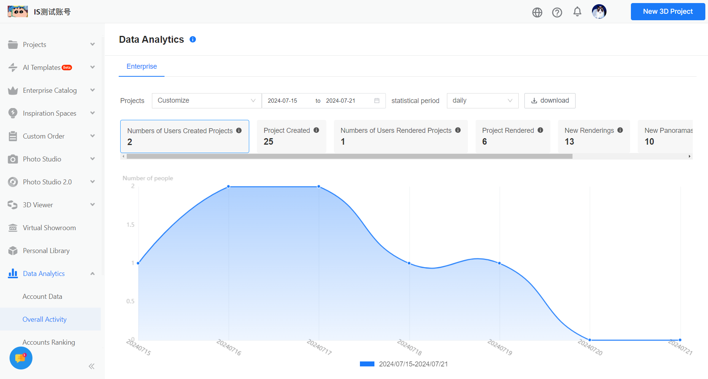708x379 pixels.
Task: Toggle the 2024/07/15-2024/07/21 chart legend
Action: click(x=404, y=364)
